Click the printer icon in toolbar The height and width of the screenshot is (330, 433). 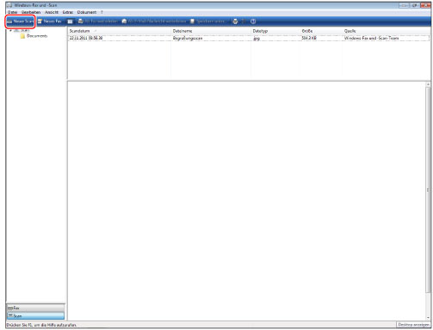pyautogui.click(x=235, y=21)
